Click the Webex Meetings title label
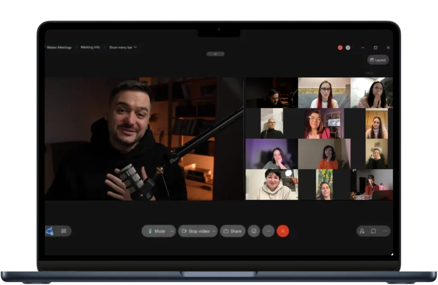 pyautogui.click(x=59, y=47)
